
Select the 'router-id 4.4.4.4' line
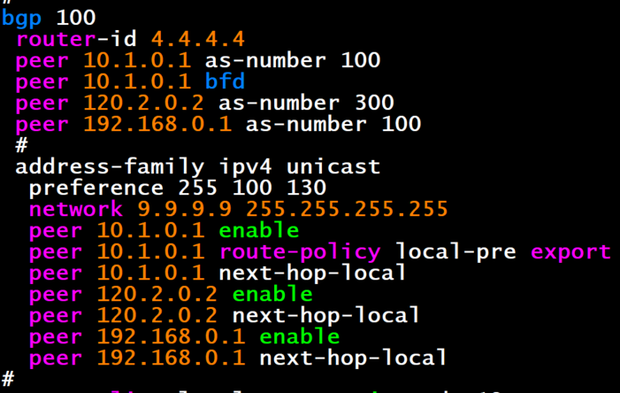click(x=130, y=39)
